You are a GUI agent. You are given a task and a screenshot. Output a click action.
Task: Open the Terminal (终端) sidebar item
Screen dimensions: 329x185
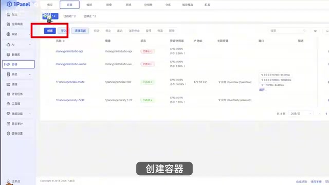click(19, 84)
